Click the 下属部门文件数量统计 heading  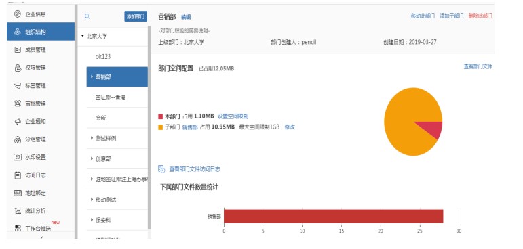189,187
